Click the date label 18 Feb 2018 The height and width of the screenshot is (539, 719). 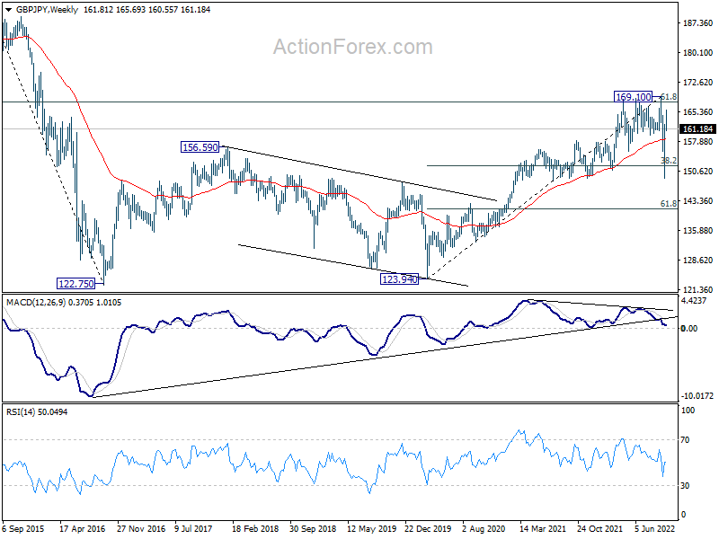point(255,528)
